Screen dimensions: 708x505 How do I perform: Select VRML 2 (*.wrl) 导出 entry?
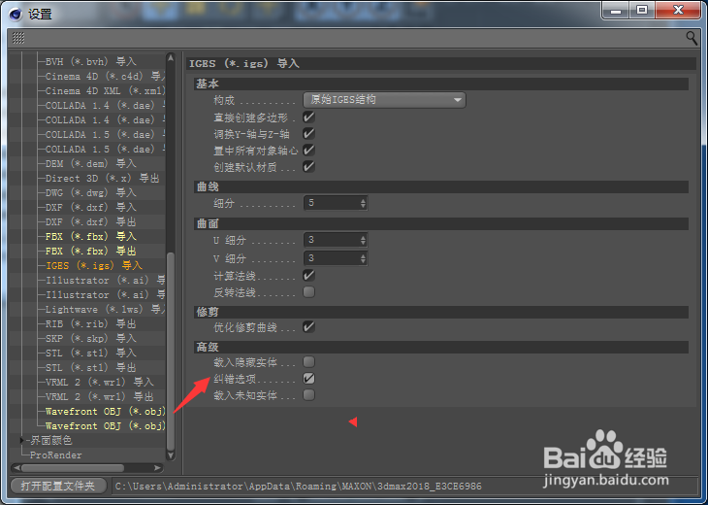[99, 396]
